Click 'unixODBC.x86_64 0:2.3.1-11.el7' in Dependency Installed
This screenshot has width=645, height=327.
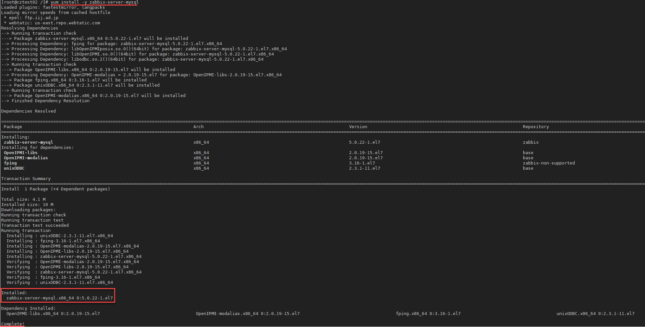pos(596,313)
